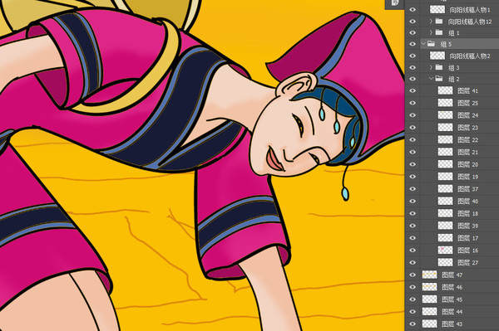Toggle visibility of 图层 41
Screen dimensions: 499x331
413,90
